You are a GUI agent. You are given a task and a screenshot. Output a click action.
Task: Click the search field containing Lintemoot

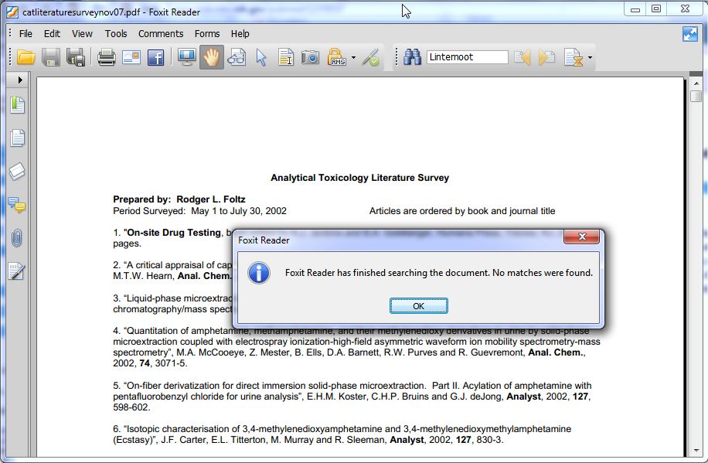tap(467, 57)
